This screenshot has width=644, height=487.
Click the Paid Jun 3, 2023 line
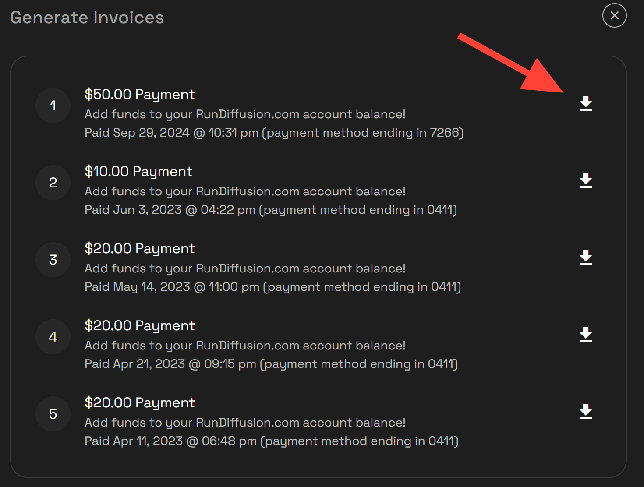271,210
